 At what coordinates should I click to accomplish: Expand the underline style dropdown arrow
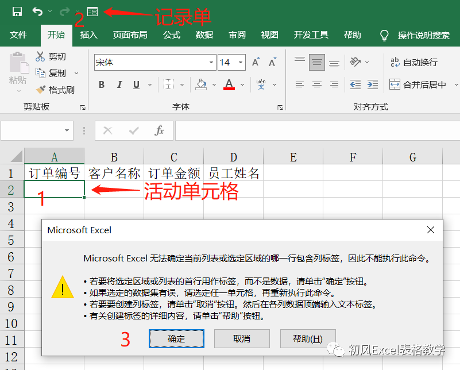click(150, 85)
